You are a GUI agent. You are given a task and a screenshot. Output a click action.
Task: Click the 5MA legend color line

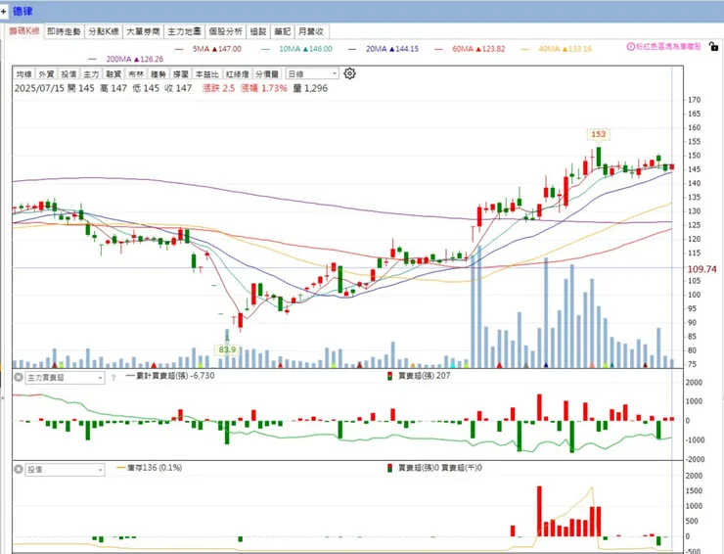[x=179, y=49]
